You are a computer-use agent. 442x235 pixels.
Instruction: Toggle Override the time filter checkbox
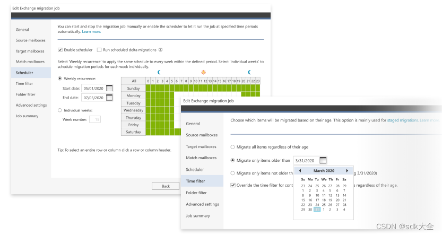click(233, 185)
